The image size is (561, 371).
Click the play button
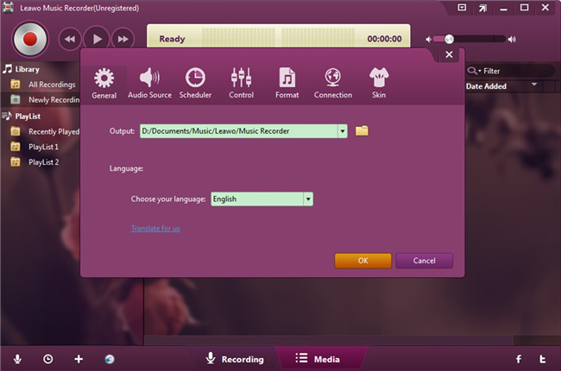coord(97,39)
